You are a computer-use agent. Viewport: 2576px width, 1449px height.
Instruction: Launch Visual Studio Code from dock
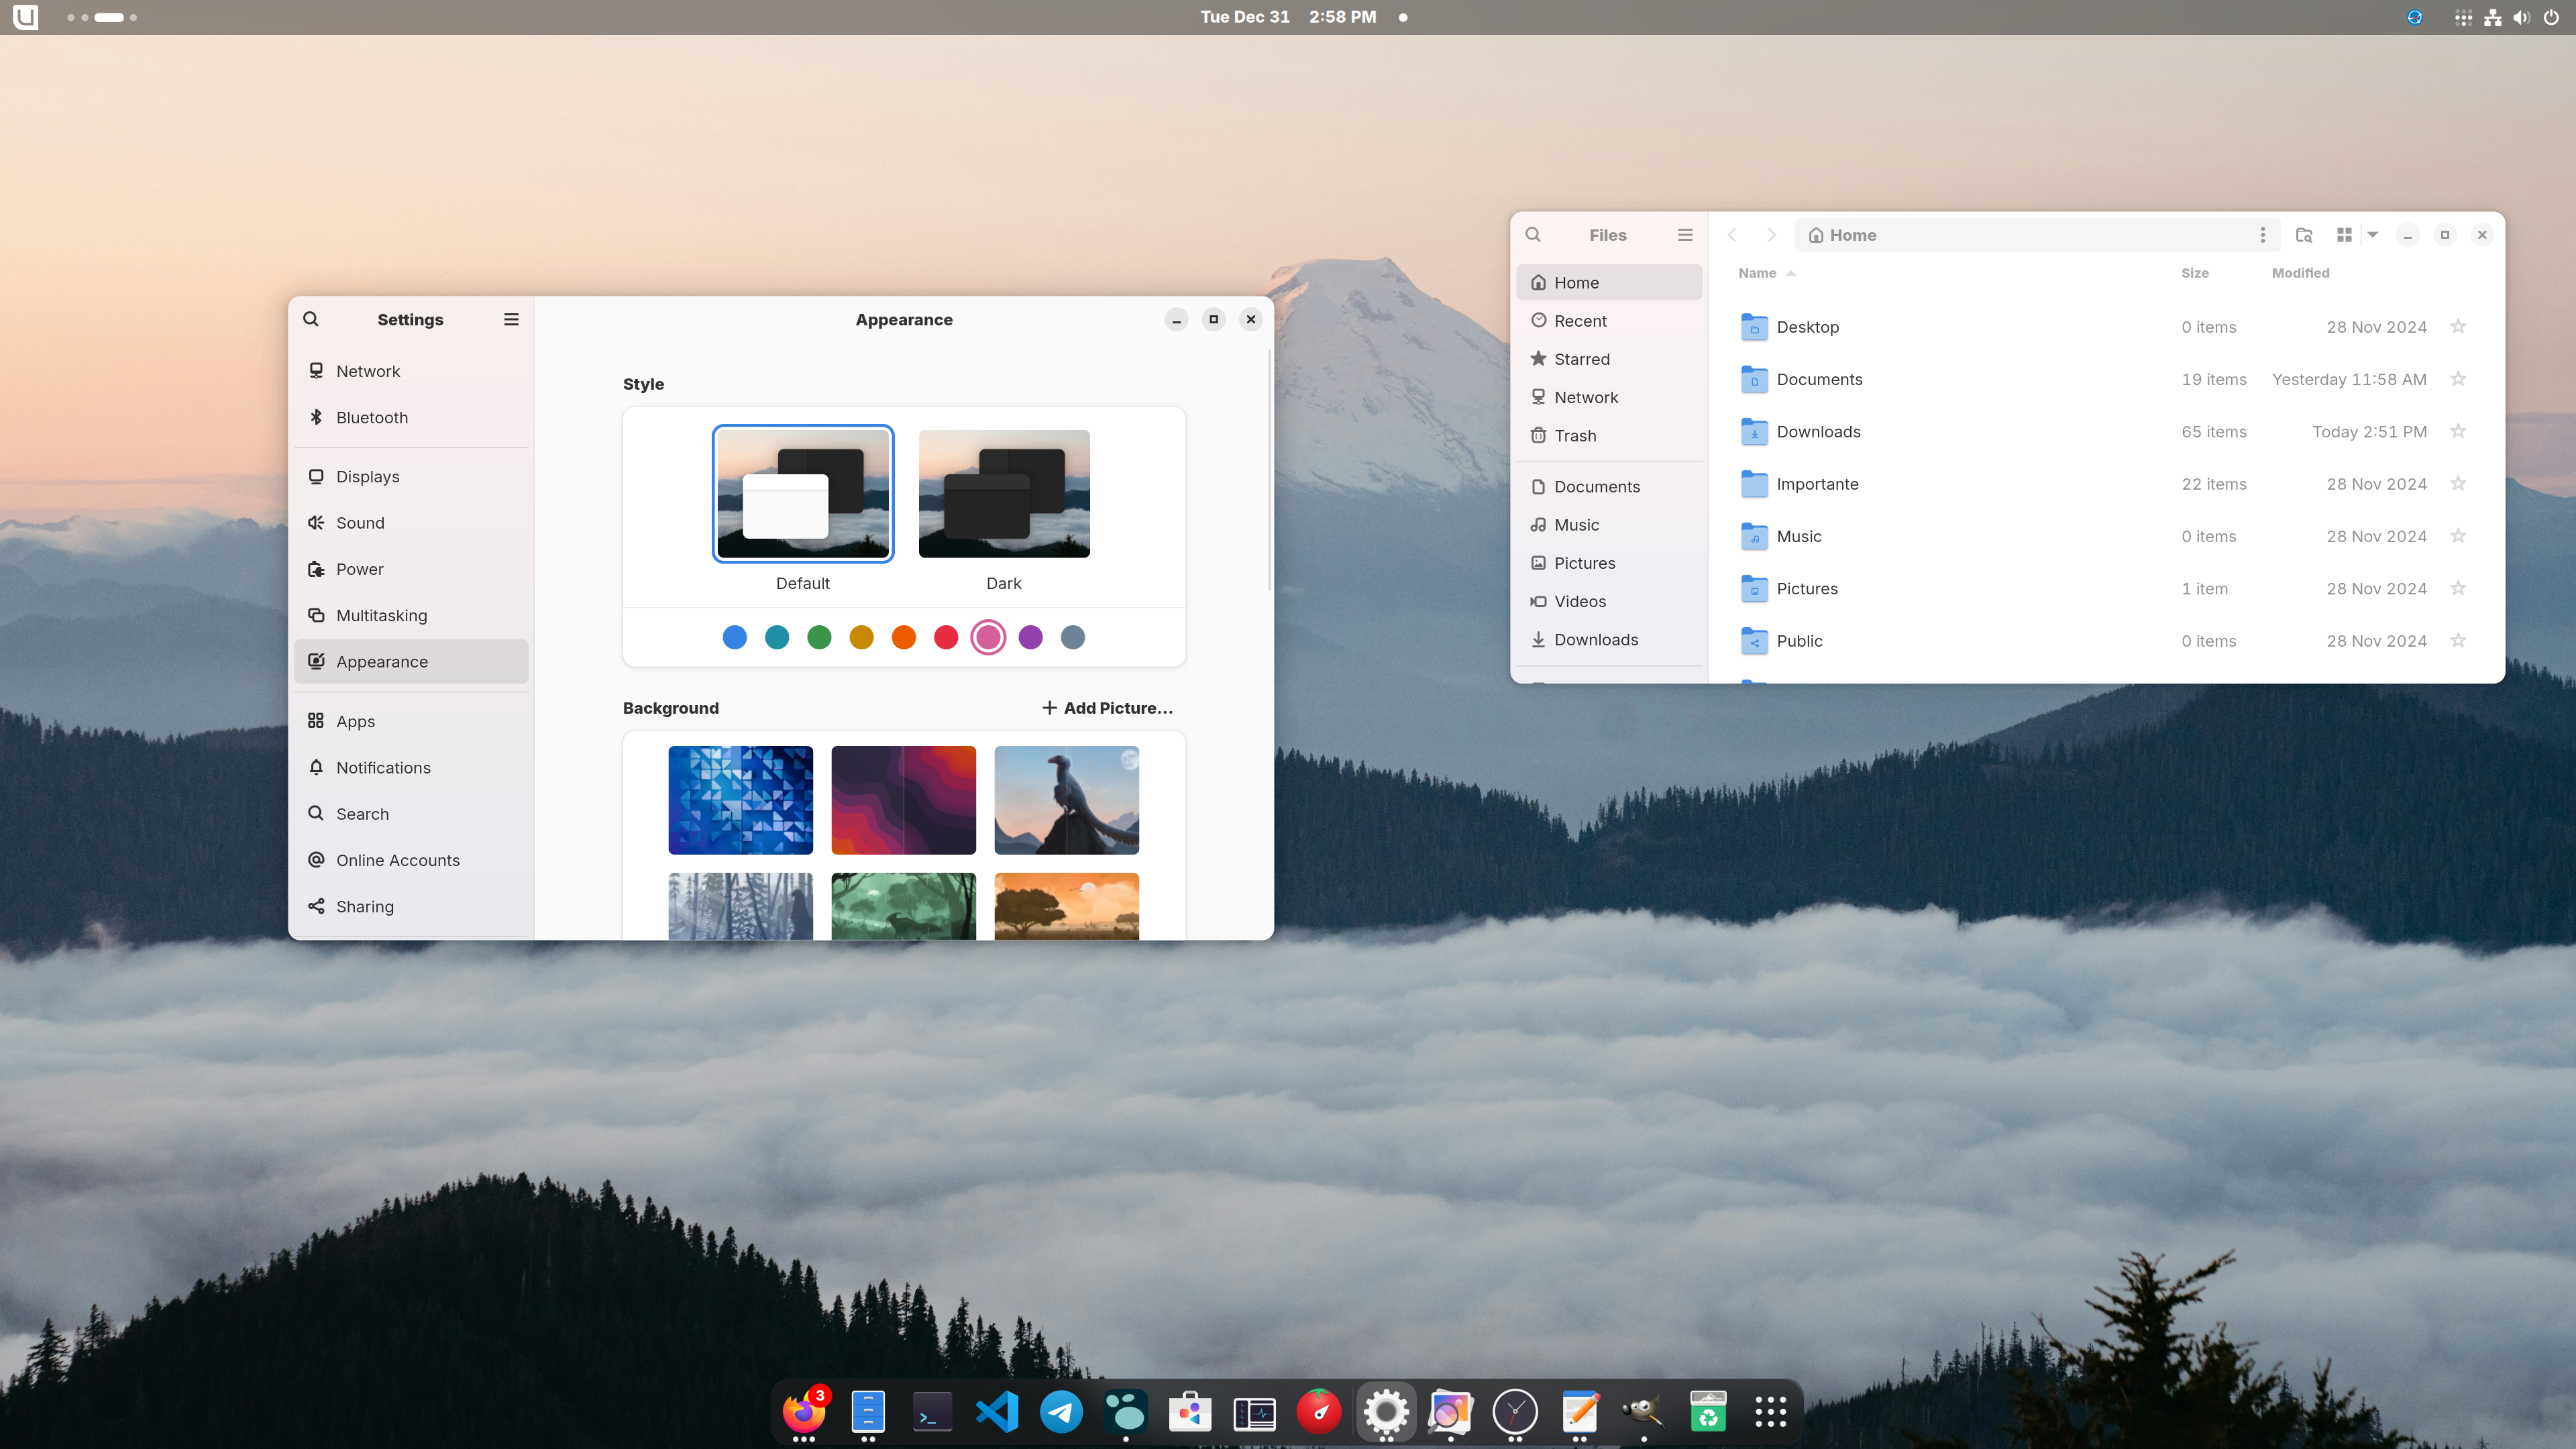point(996,1412)
